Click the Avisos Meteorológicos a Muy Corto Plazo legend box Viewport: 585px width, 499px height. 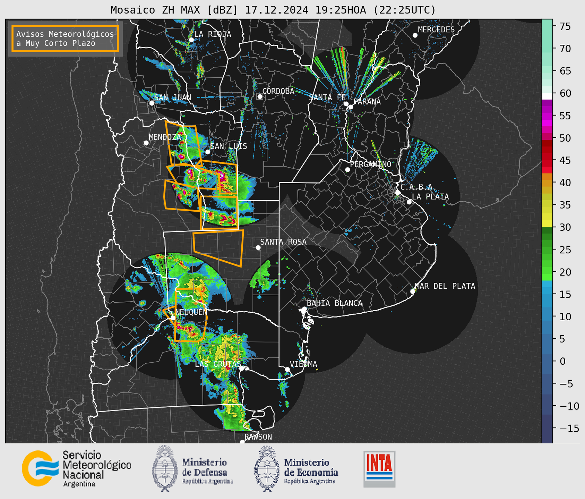65,38
